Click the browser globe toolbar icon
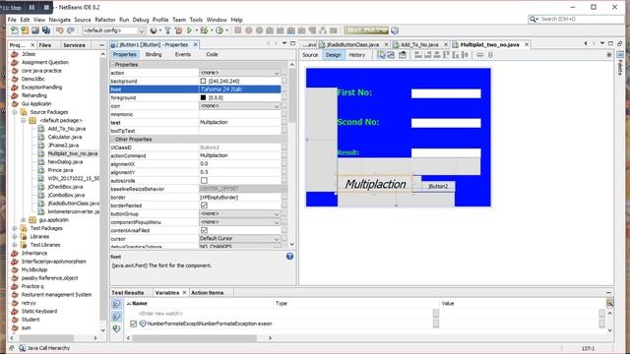The image size is (630, 354). click(x=154, y=30)
